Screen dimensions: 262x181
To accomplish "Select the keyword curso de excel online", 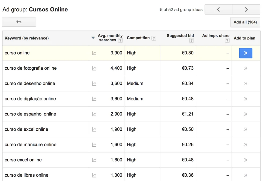I will coord(26,129).
